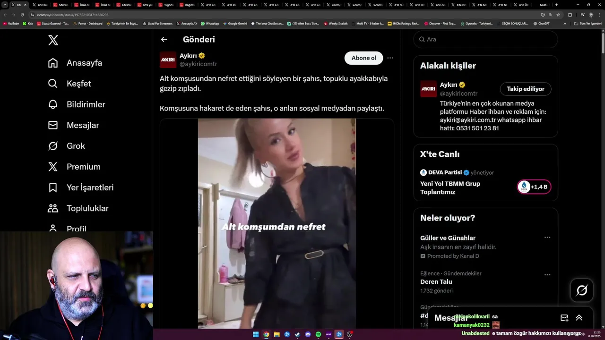Open Steam from the taskbar
Screen dimensions: 605x340
click(297, 334)
